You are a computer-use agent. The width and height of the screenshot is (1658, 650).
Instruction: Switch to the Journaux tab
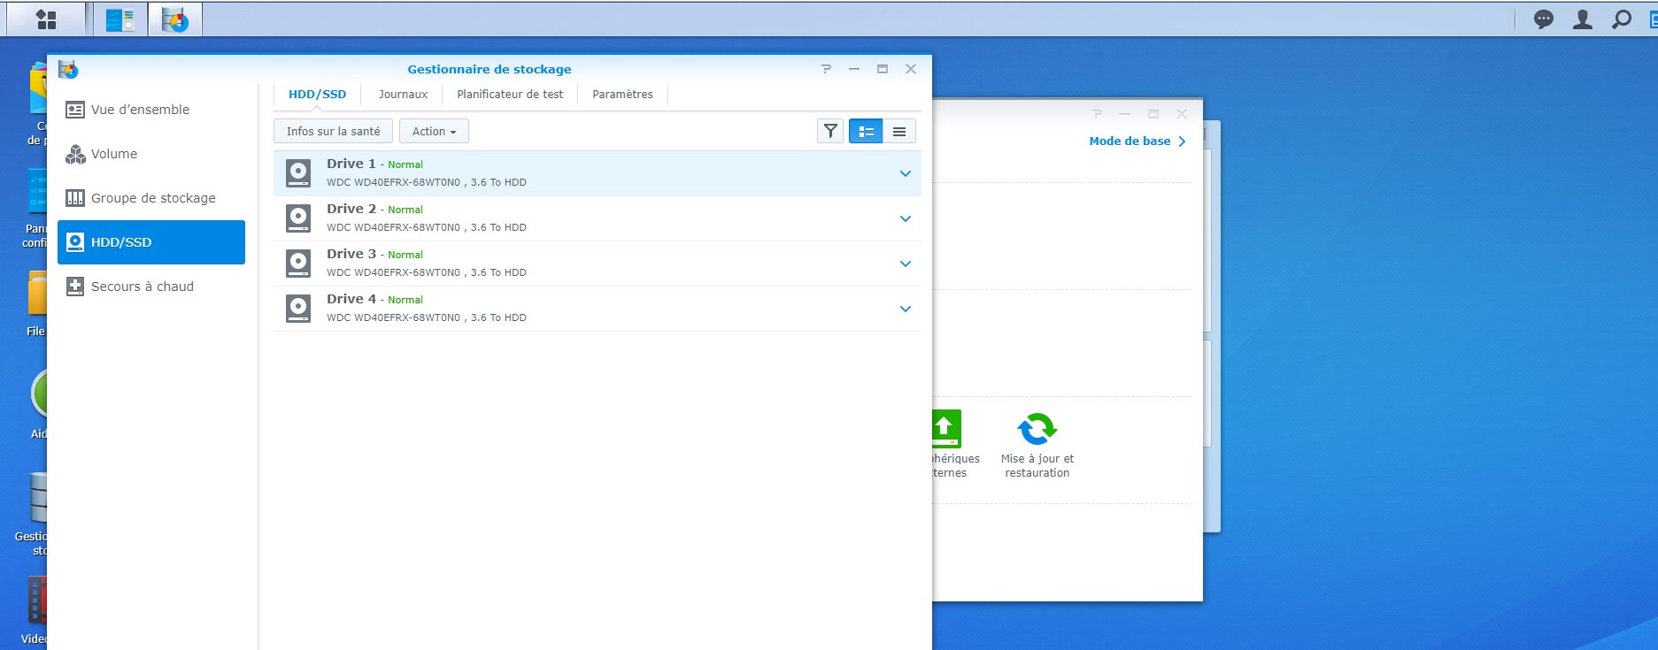point(403,95)
